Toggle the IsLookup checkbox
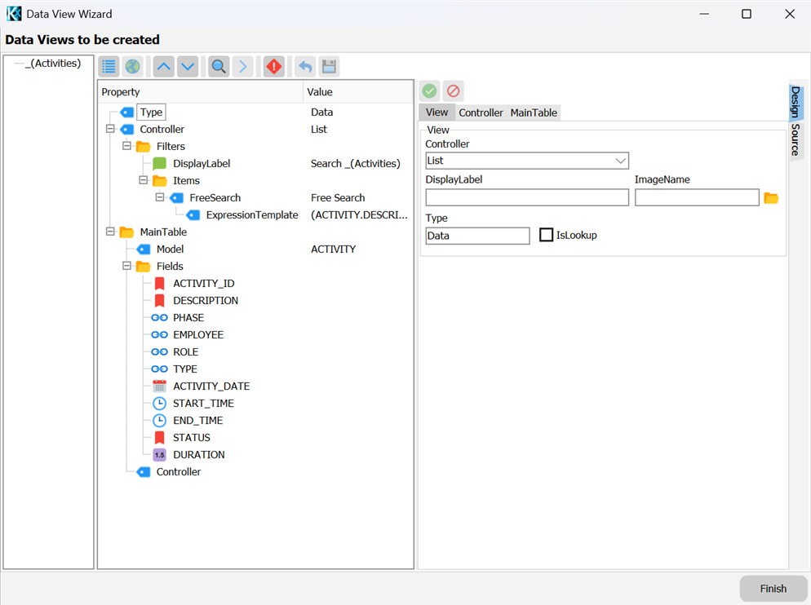 point(546,235)
